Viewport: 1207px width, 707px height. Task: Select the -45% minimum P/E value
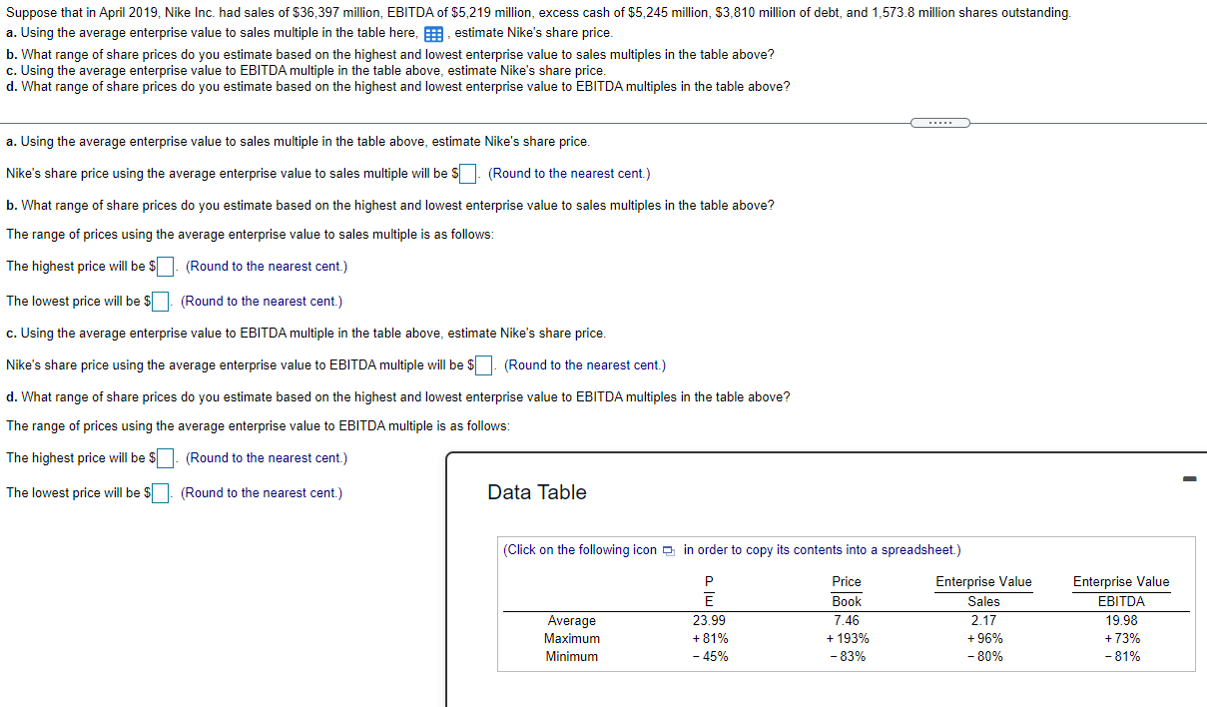tap(709, 656)
